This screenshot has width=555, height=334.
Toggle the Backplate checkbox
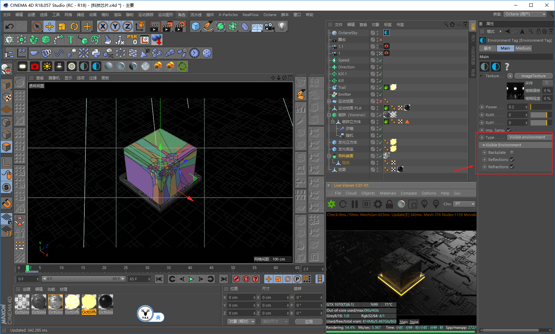(512, 152)
